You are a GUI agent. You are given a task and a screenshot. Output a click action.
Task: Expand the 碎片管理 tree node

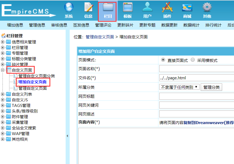pos(2,64)
